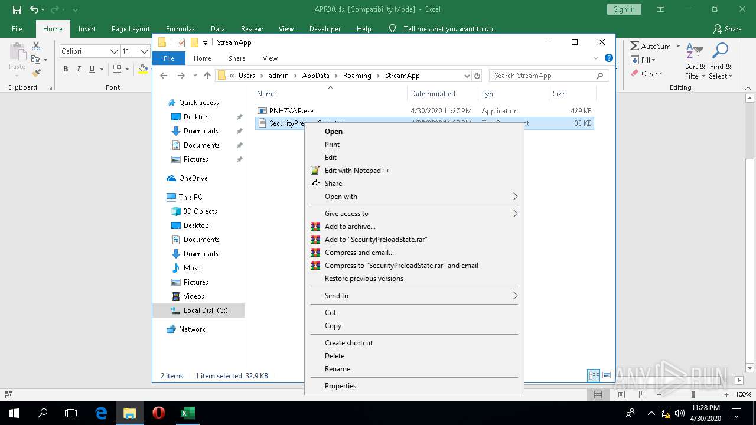The width and height of the screenshot is (756, 425).
Task: Select Copy from context menu
Action: coord(333,326)
